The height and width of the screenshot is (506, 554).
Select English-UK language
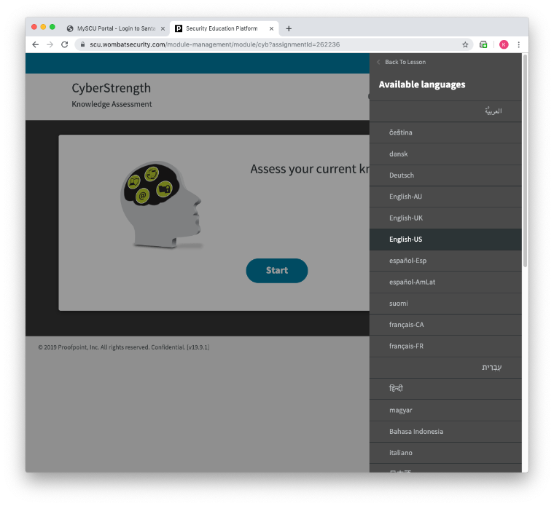tap(406, 218)
